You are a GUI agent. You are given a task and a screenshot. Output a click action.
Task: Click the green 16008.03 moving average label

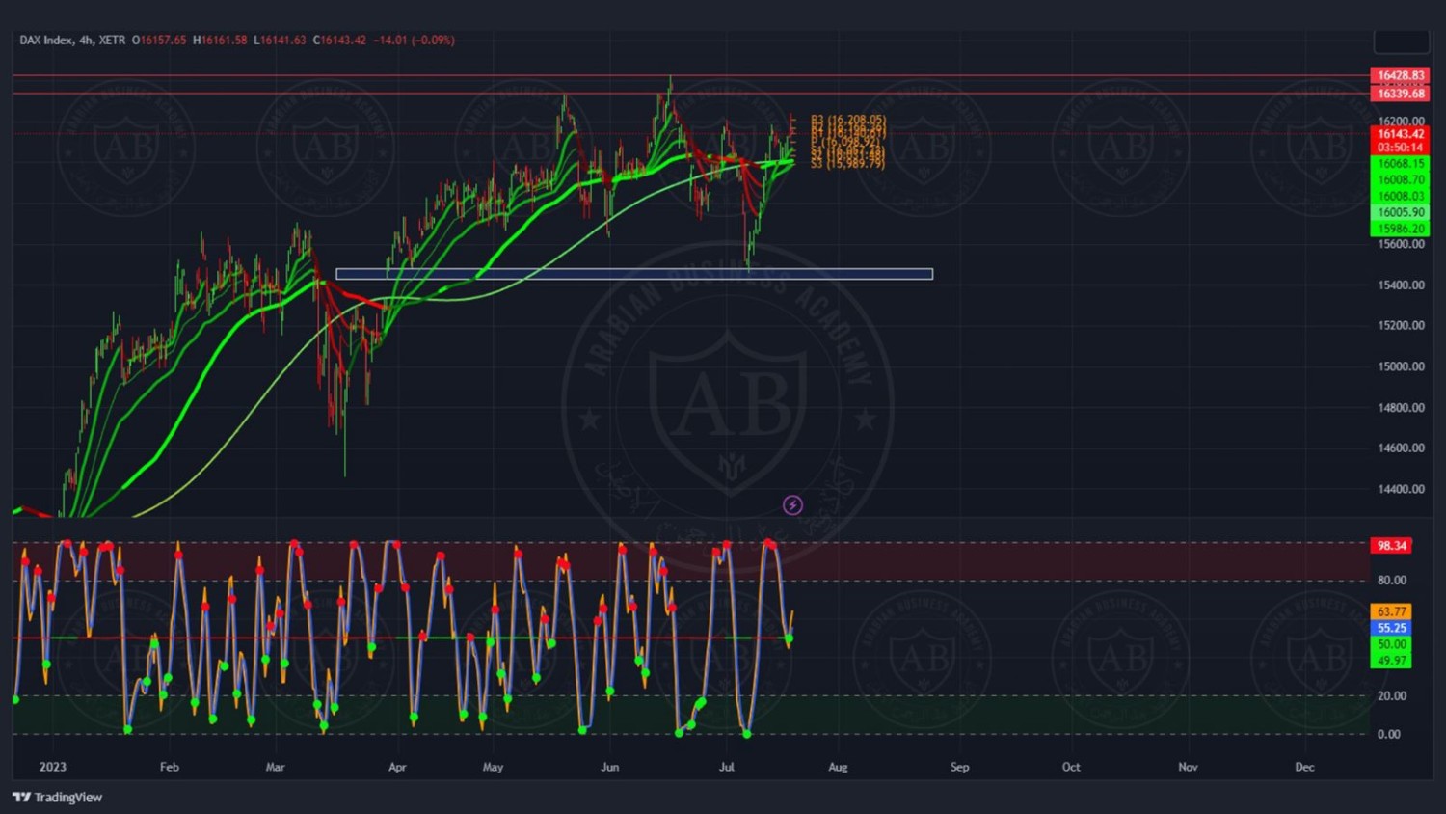click(x=1400, y=197)
